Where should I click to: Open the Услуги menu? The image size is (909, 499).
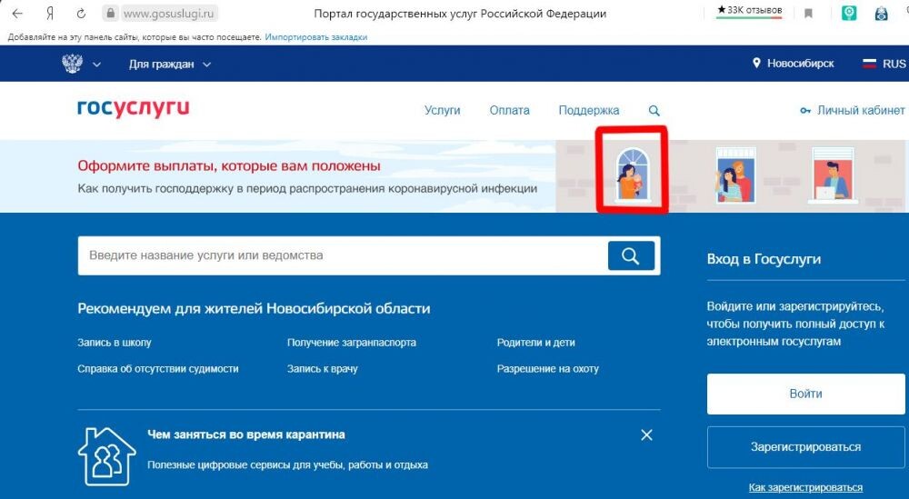pos(443,110)
